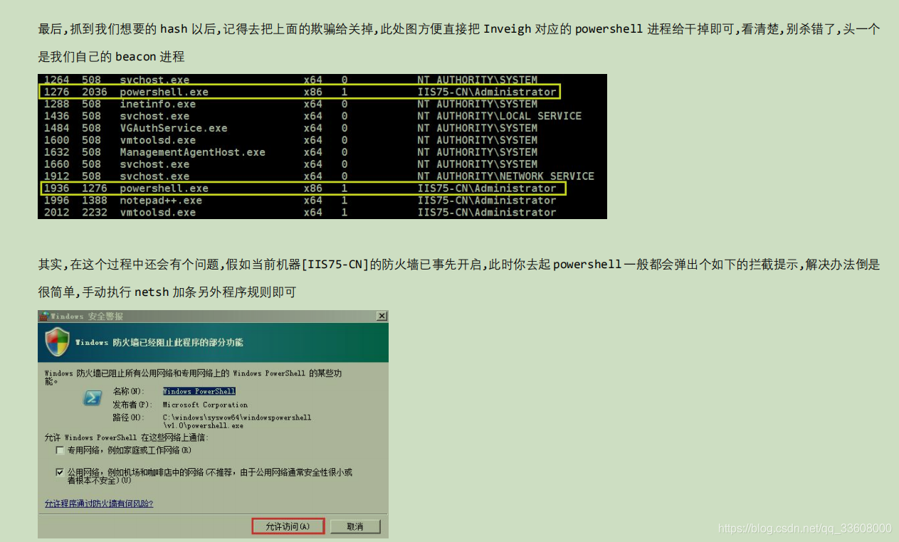Click NT AUTHORITY\LOCAL SERVICE user cell
Viewport: 899px width, 542px height.
coord(499,116)
